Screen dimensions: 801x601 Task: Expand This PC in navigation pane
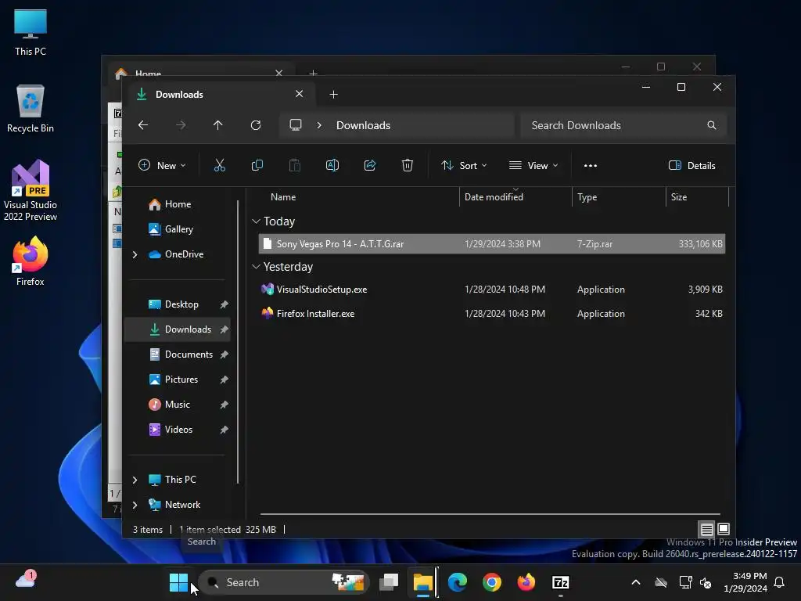[x=135, y=480]
